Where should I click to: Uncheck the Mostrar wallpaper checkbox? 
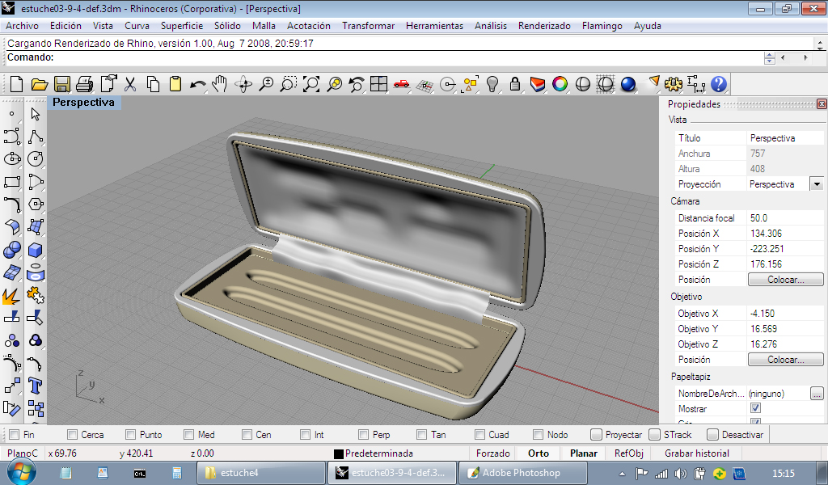pos(755,409)
